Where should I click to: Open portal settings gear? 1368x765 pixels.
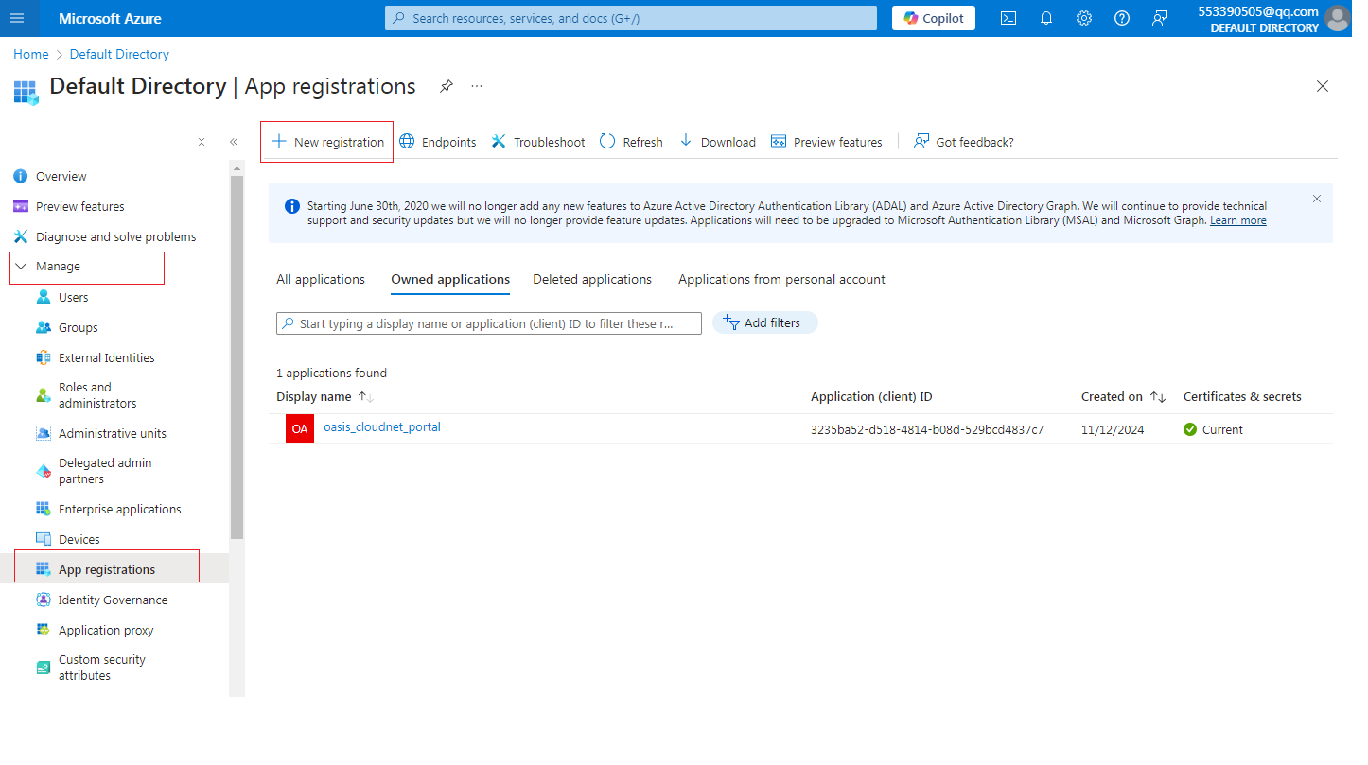pos(1084,18)
